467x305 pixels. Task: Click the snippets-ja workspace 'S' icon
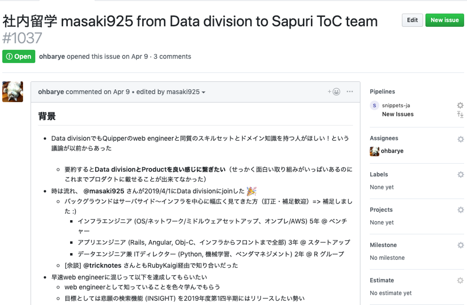click(375, 106)
